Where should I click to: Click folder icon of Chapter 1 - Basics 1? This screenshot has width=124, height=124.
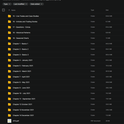pyautogui.click(x=9, y=44)
